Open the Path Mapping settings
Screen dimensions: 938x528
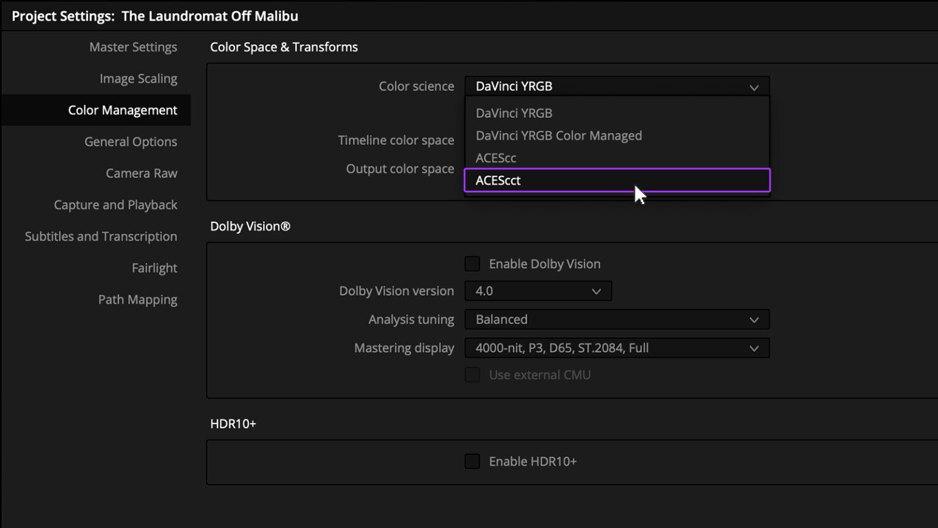tap(137, 299)
